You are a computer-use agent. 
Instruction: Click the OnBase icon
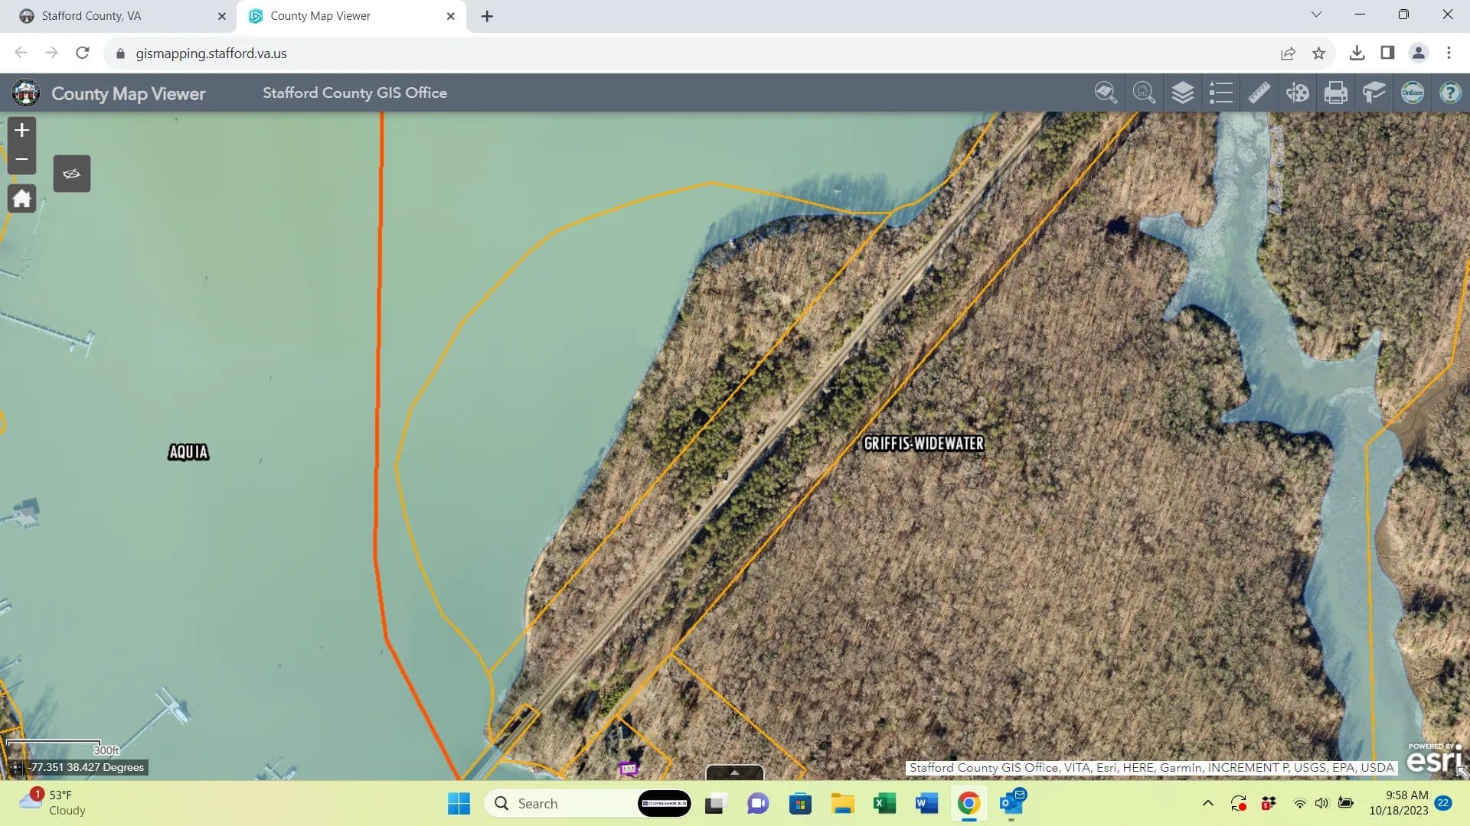pyautogui.click(x=1412, y=93)
